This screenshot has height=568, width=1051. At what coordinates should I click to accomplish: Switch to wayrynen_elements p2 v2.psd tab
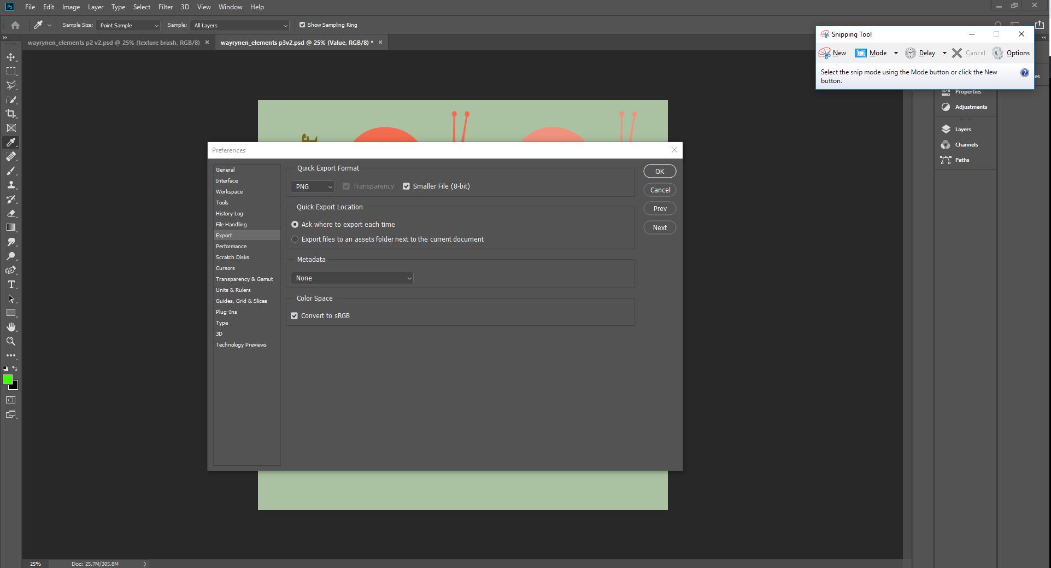(x=114, y=43)
